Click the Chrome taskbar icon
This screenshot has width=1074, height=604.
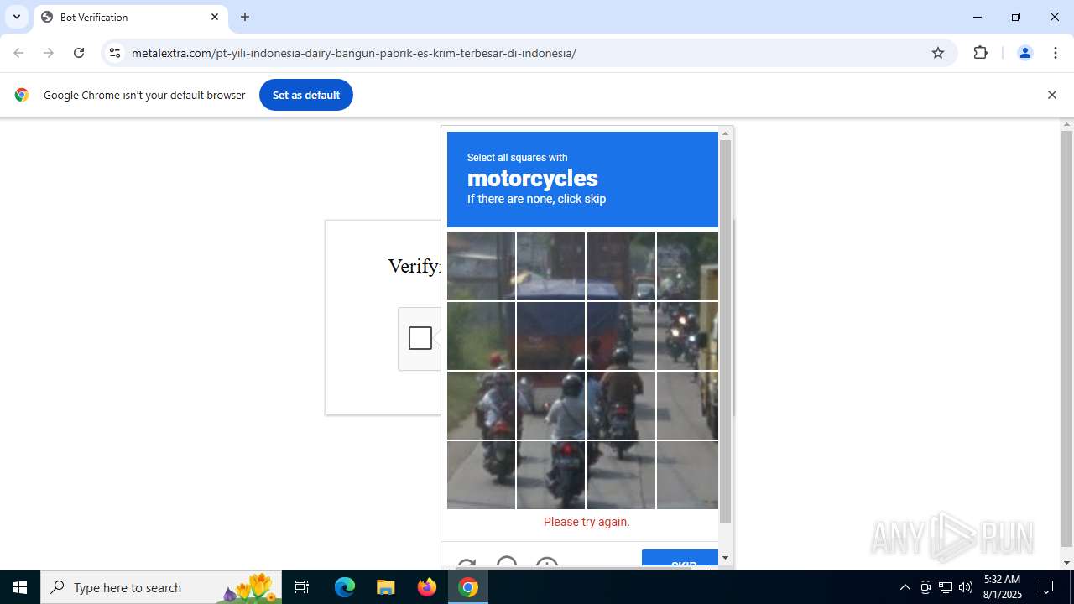point(468,587)
